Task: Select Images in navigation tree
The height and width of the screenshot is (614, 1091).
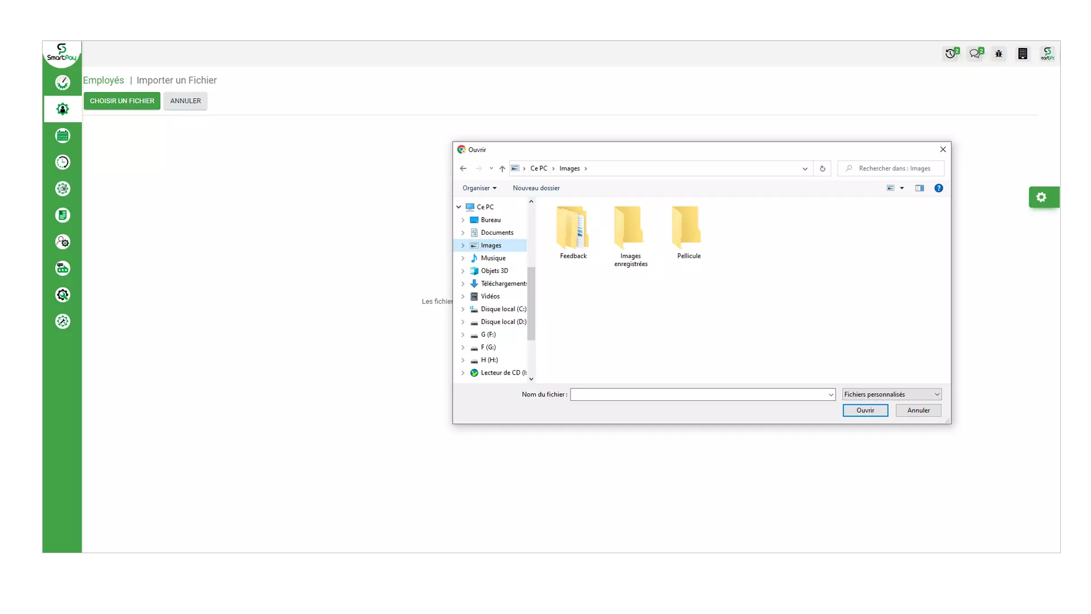Action: pyautogui.click(x=491, y=246)
